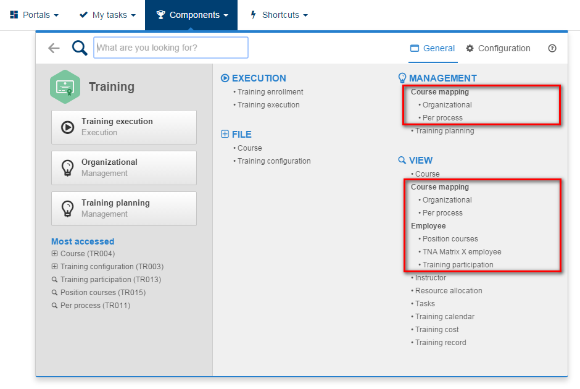Open the Training planning Management quick card
The image size is (580, 389).
124,208
